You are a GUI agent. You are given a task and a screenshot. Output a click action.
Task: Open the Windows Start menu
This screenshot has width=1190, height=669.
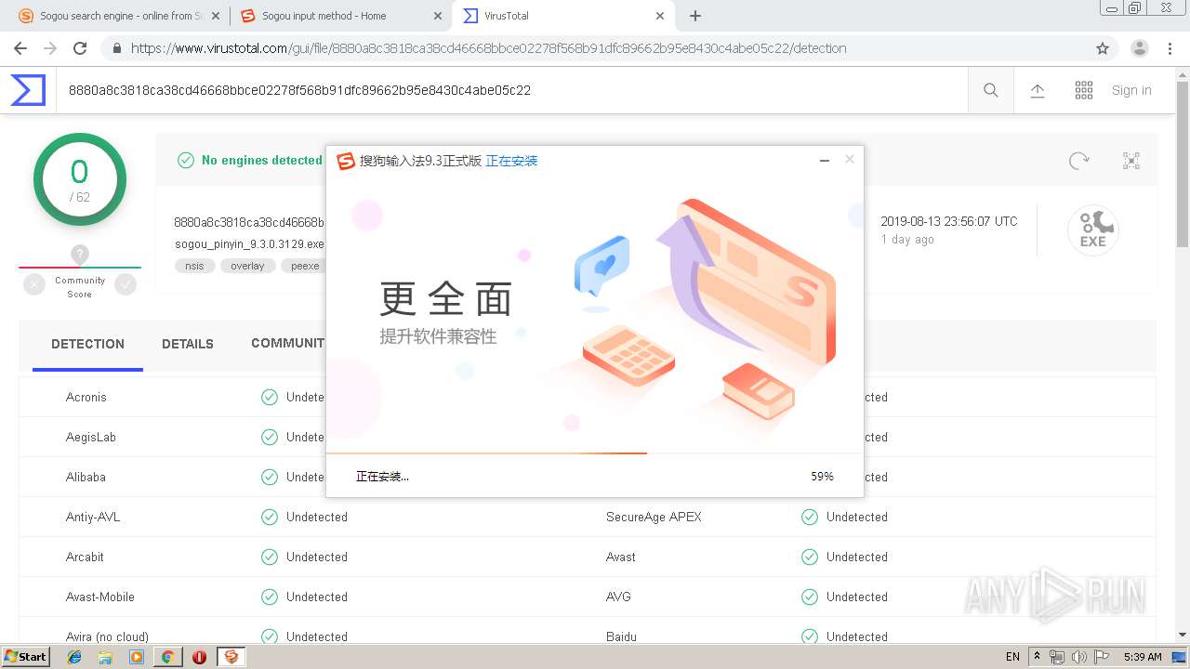point(25,656)
